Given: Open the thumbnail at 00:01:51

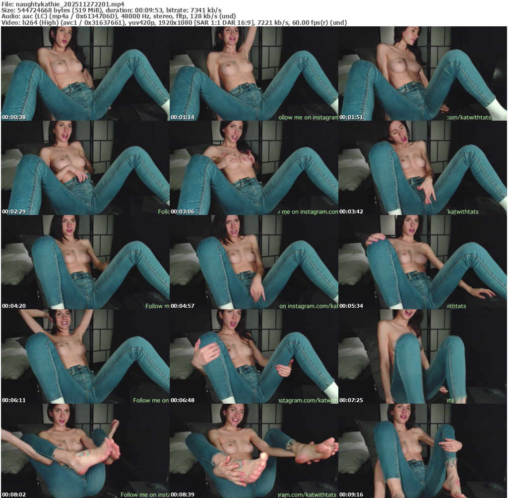Looking at the screenshot, I should (422, 73).
